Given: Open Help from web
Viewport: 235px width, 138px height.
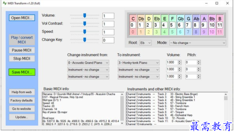Looking at the screenshot, I should coord(22,92).
